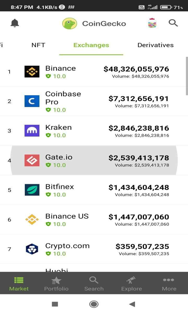Tap the Android home button
Viewport: 188px width, 314px height.
tap(94, 304)
